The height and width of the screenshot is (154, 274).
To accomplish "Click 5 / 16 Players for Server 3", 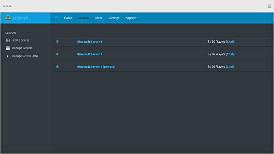I will click(216, 67).
